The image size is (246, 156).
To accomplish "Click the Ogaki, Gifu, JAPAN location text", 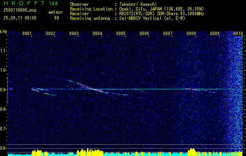I will [162, 9].
